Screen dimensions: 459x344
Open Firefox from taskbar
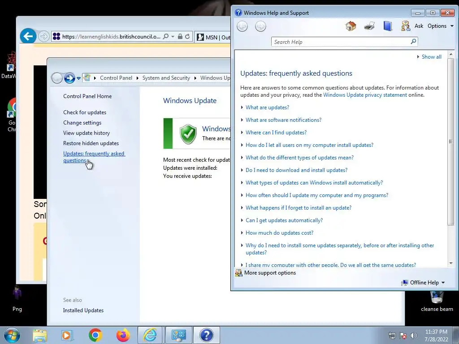click(123, 335)
